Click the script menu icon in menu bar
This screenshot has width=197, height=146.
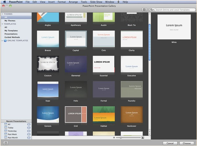point(118,2)
